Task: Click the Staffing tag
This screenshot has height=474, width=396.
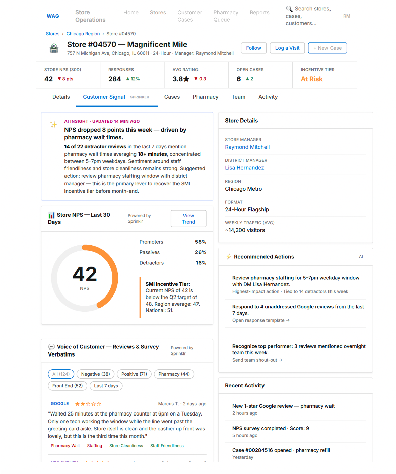Action: (95, 446)
